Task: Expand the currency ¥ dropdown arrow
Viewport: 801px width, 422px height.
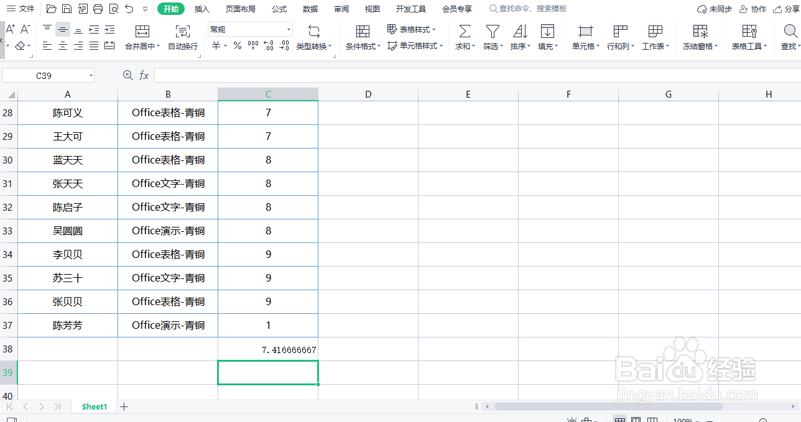Action: 224,47
